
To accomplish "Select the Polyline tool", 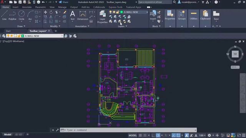I will pyautogui.click(x=12, y=15).
